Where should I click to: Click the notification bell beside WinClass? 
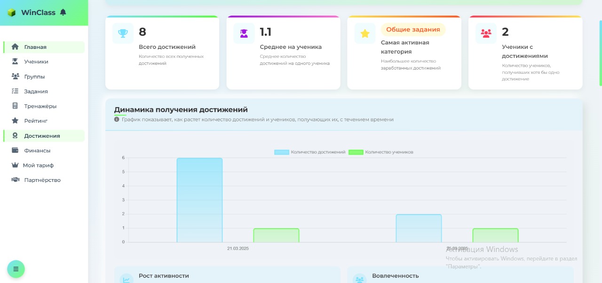coord(63,13)
